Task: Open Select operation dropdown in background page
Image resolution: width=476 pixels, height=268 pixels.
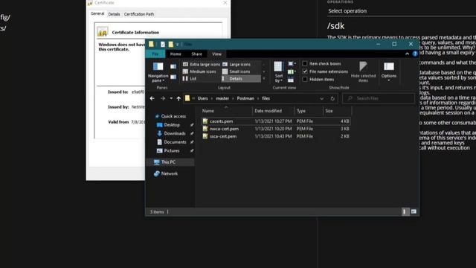Action: point(402,11)
